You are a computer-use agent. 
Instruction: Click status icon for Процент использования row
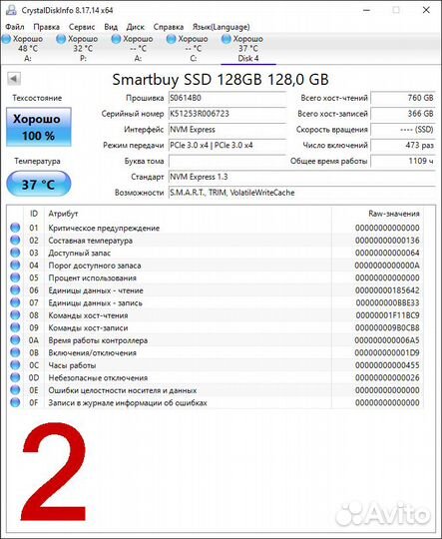[x=15, y=277]
